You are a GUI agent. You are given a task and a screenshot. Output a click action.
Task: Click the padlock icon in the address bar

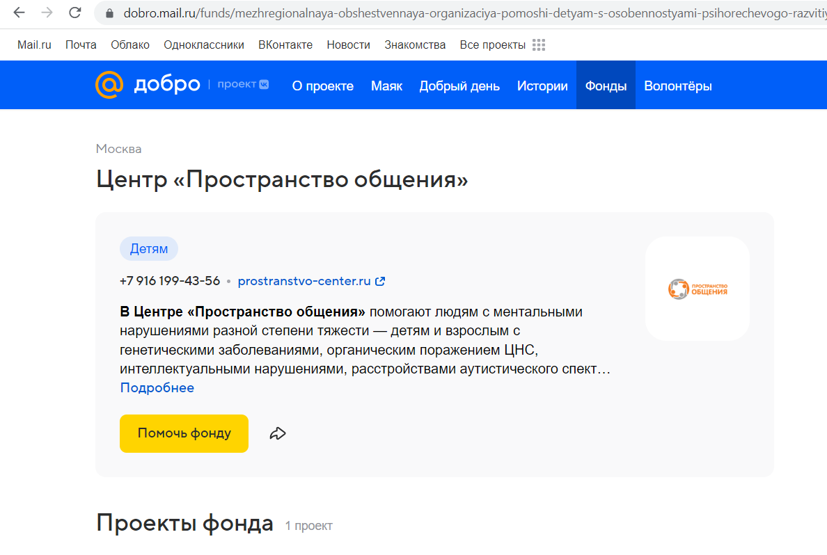pos(109,13)
